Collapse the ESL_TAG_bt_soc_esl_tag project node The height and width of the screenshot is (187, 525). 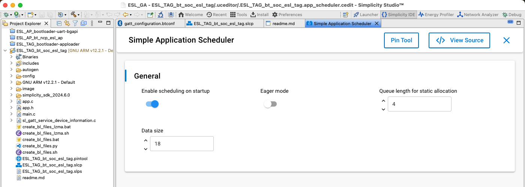(x=5, y=50)
